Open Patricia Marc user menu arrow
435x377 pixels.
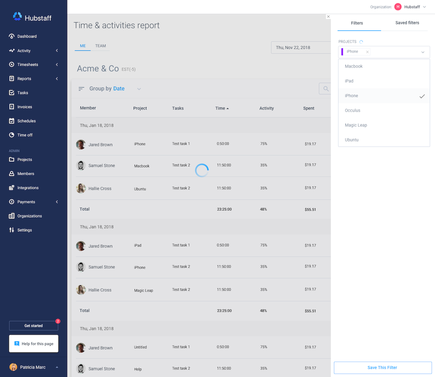click(x=57, y=367)
